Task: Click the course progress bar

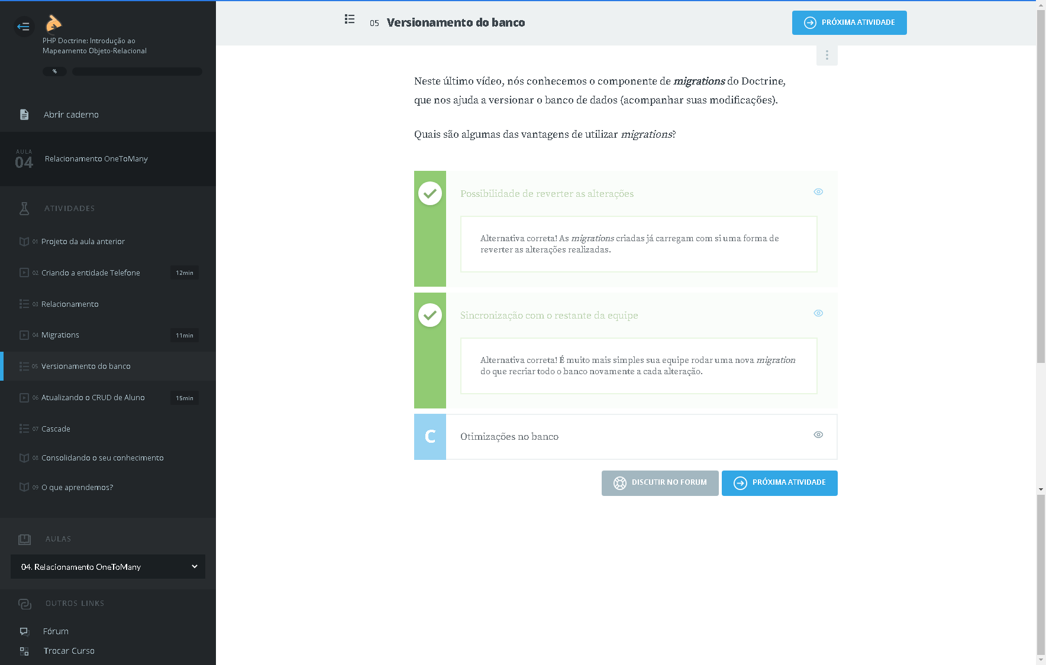Action: tap(137, 72)
